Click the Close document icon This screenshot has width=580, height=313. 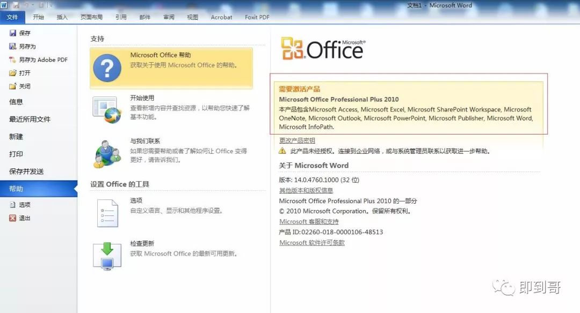(13, 86)
